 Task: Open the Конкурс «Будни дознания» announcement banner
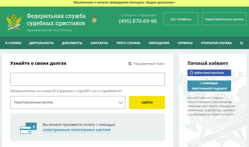pyautogui.click(x=124, y=3)
